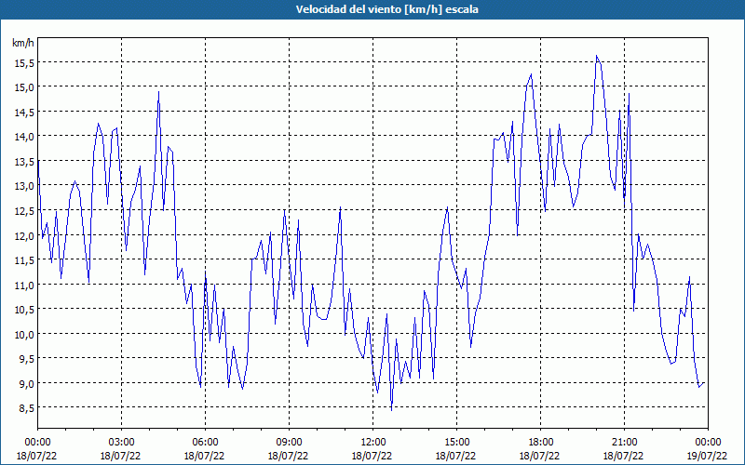The height and width of the screenshot is (465, 745).
Task: Click the chart title 'Velocidad del viento [km/h] escala'
Action: tap(386, 9)
